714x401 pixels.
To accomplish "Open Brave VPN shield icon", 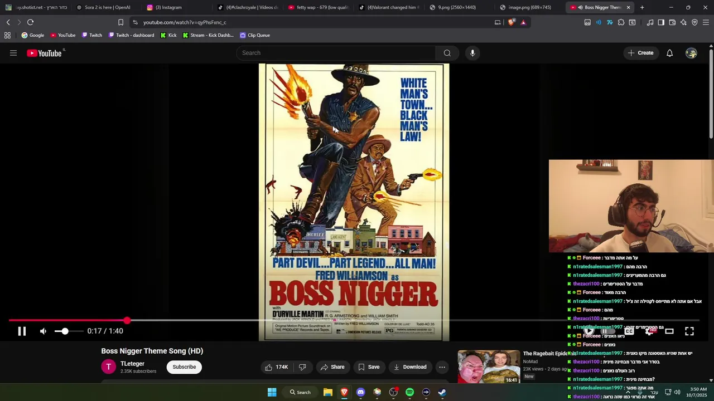I will pyautogui.click(x=694, y=22).
